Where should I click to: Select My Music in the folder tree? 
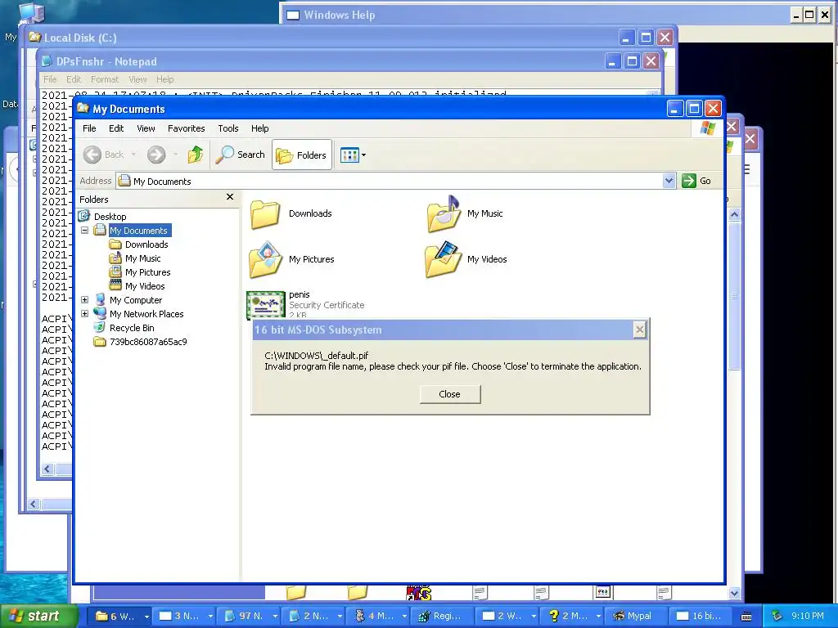click(x=142, y=258)
